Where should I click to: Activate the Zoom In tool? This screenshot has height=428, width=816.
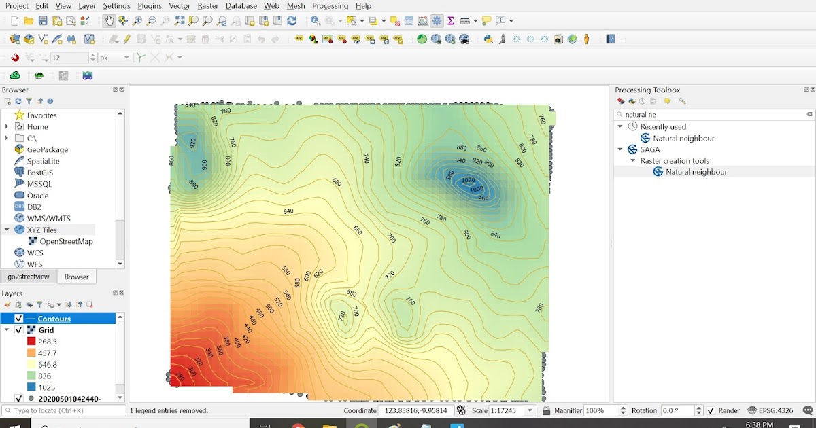(x=139, y=21)
